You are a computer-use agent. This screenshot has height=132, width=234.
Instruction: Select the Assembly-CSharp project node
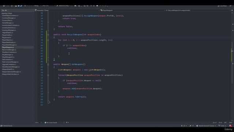click(x=7, y=13)
